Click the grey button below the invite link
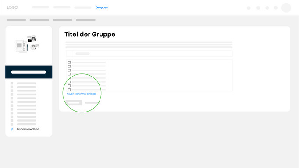The width and height of the screenshot is (299, 168). (74, 103)
